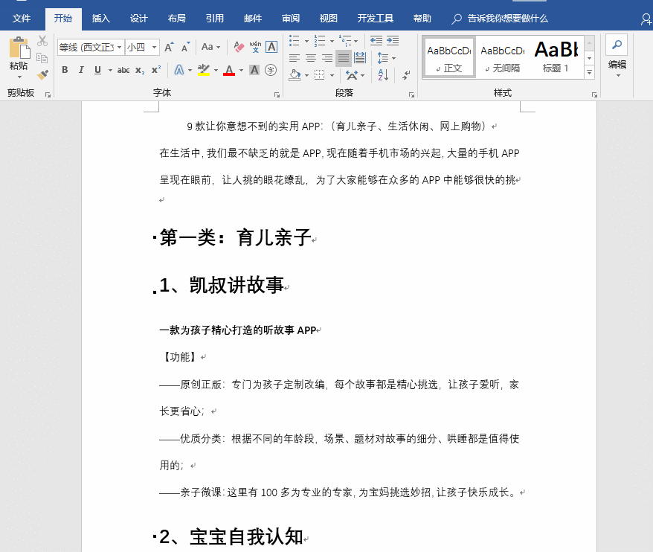Switch to the 插入 ribbon tab
653x552 pixels.
pos(100,19)
